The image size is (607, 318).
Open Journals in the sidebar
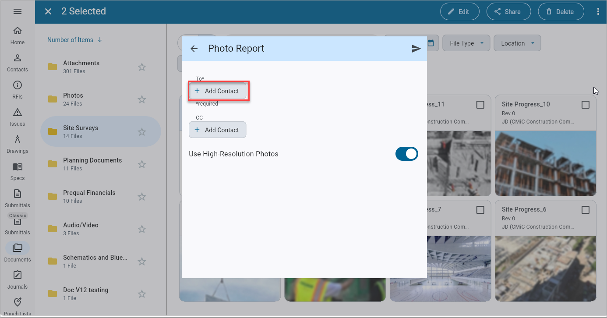click(x=18, y=280)
